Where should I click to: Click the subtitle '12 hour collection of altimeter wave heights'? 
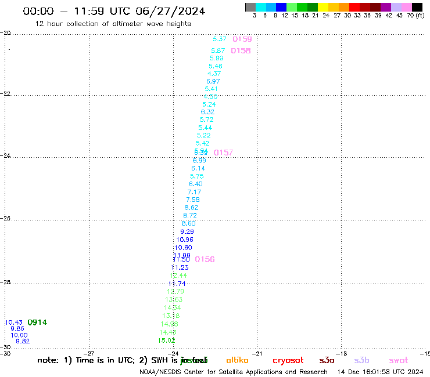coord(113,24)
